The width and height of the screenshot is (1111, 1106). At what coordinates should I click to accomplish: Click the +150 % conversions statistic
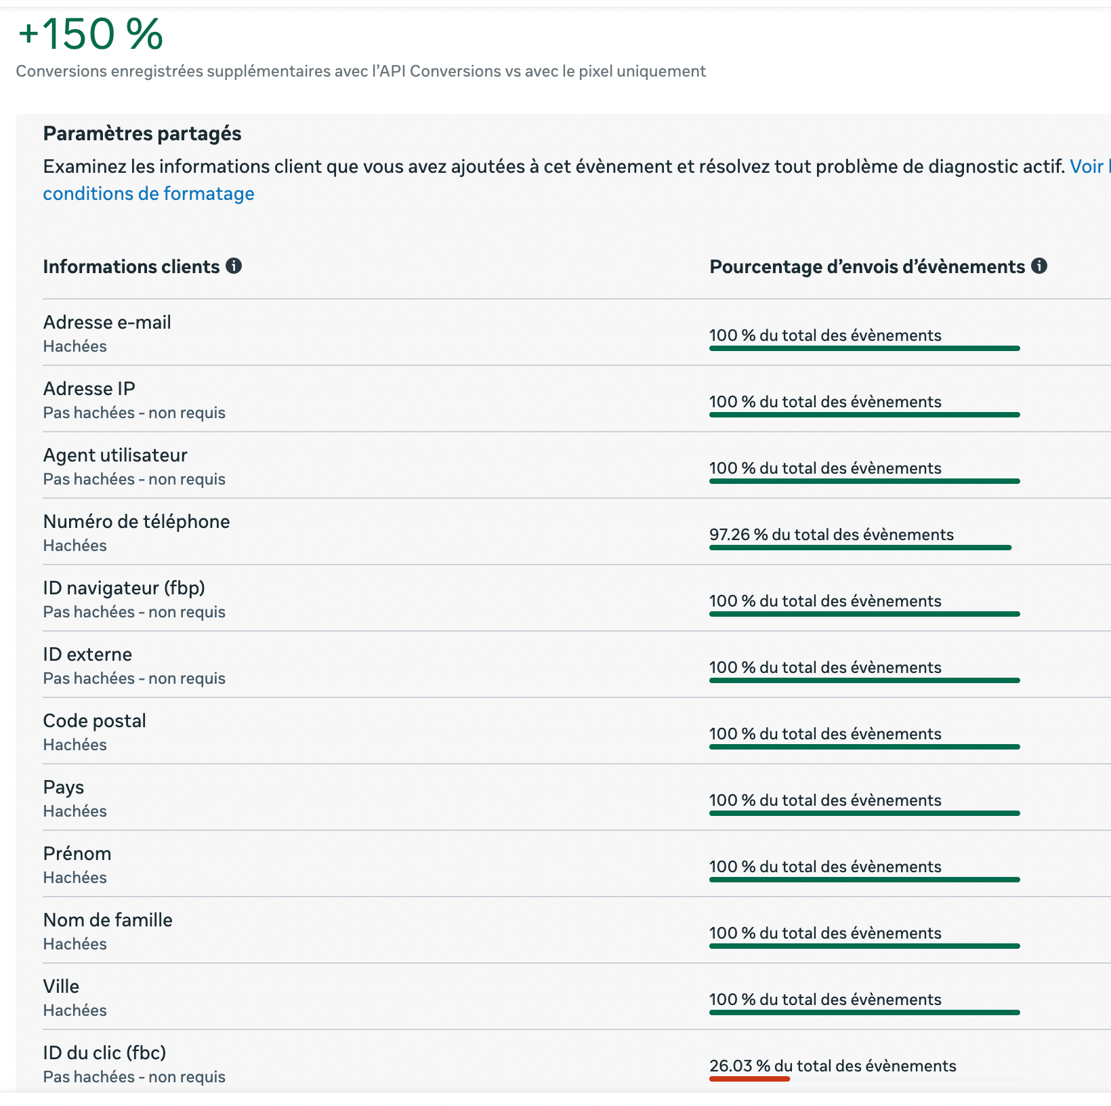(x=90, y=34)
